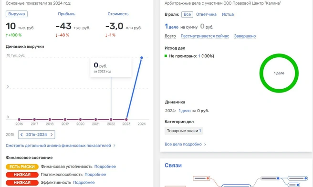Image resolution: width=313 pixels, height=187 pixels.
Task: Select the 2015 year label
Action: click(10, 135)
